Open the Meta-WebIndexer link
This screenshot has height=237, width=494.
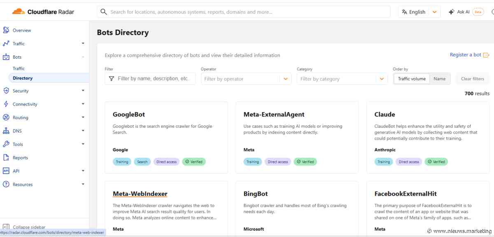(x=140, y=194)
